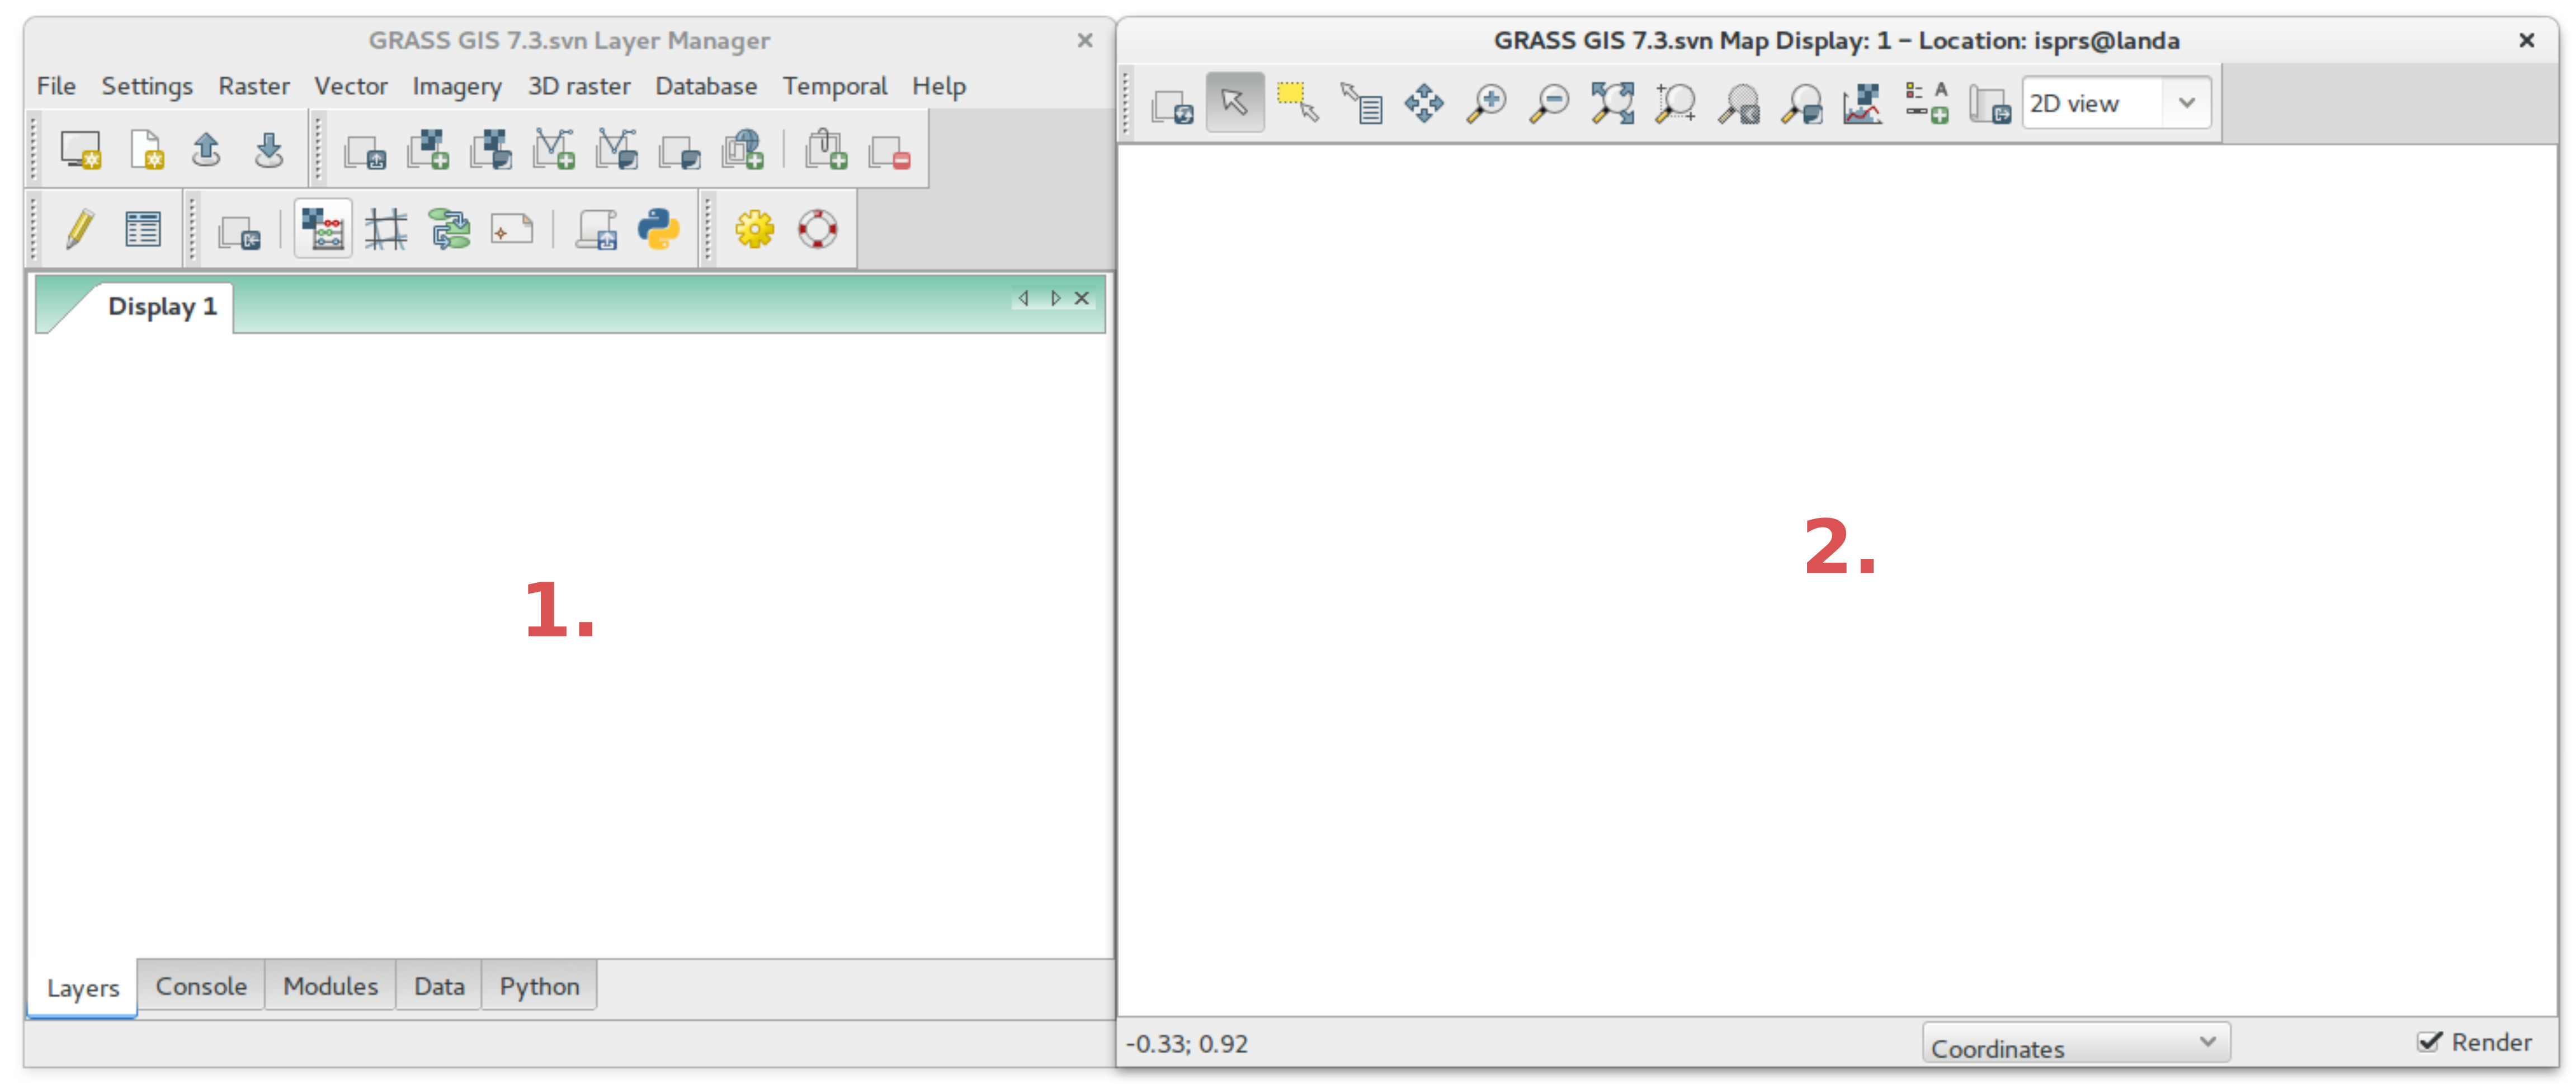The width and height of the screenshot is (2576, 1084).
Task: Zoom in tool in Map Display
Action: 1487,102
